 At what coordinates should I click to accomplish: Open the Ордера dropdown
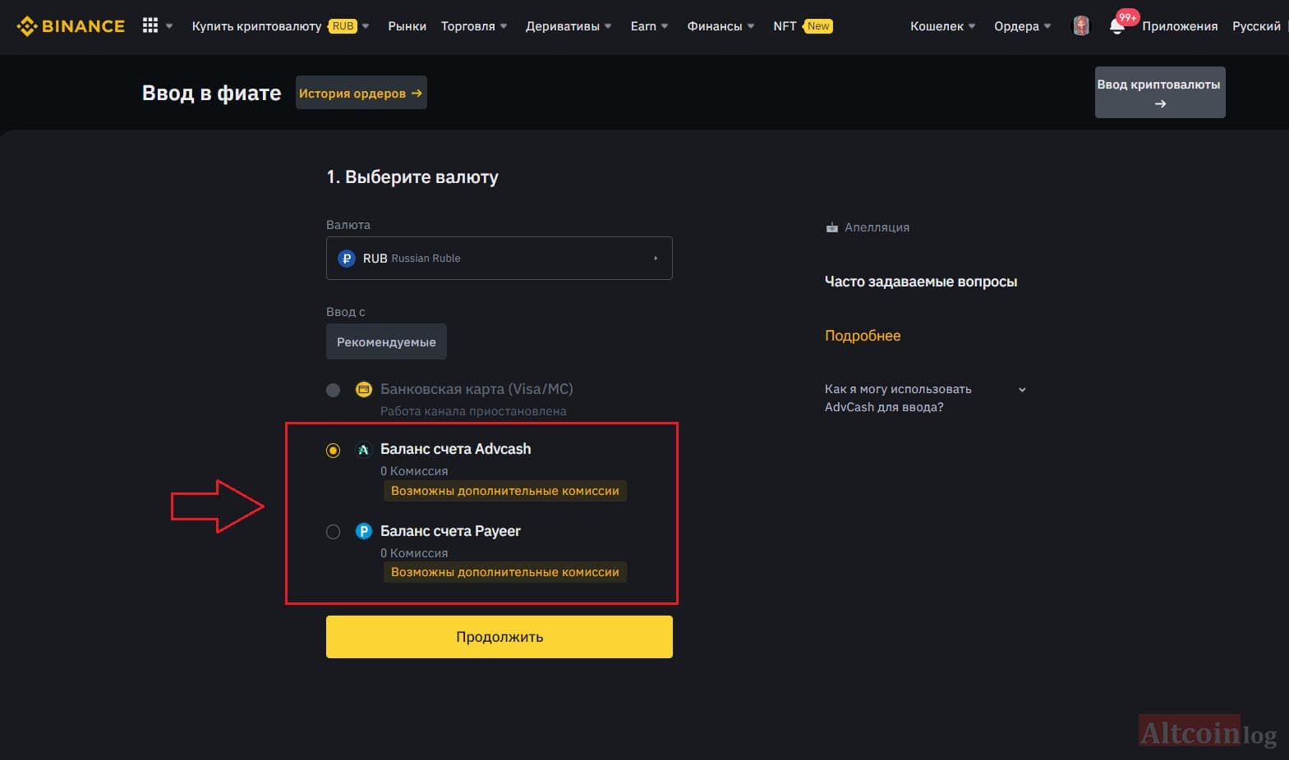click(1022, 26)
